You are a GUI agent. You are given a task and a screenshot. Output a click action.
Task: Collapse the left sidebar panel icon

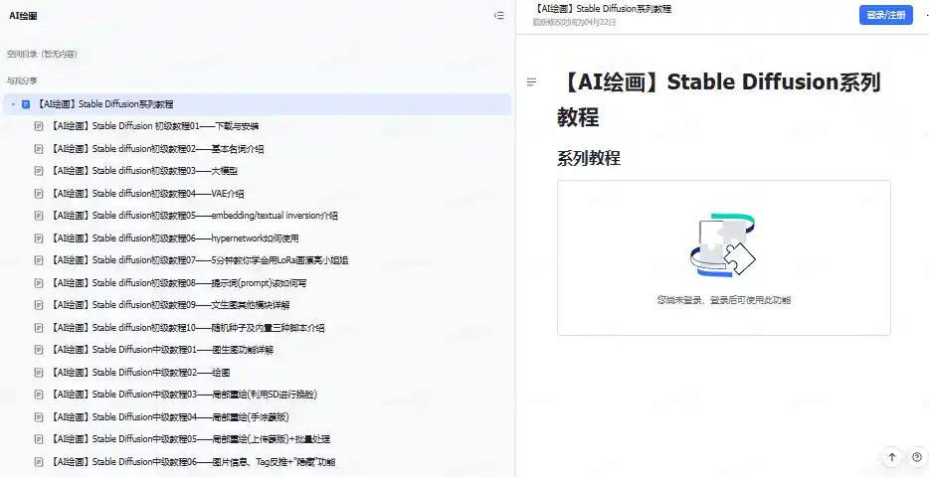tap(498, 16)
